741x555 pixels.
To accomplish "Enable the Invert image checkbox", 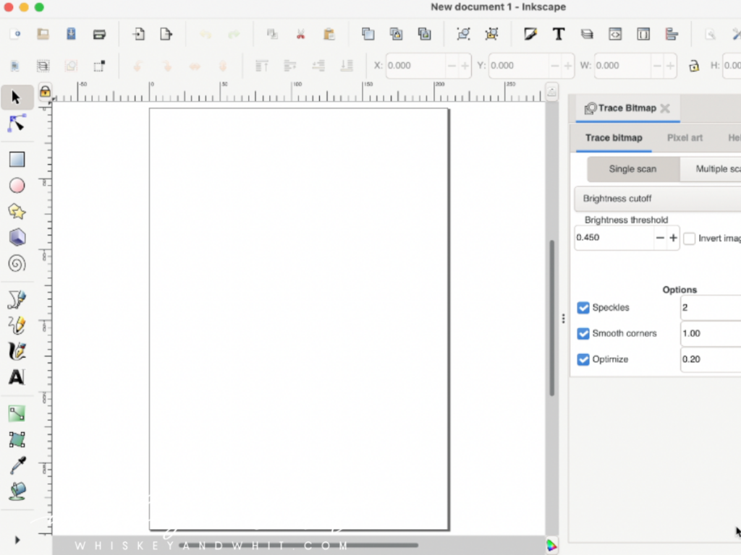I will [690, 238].
